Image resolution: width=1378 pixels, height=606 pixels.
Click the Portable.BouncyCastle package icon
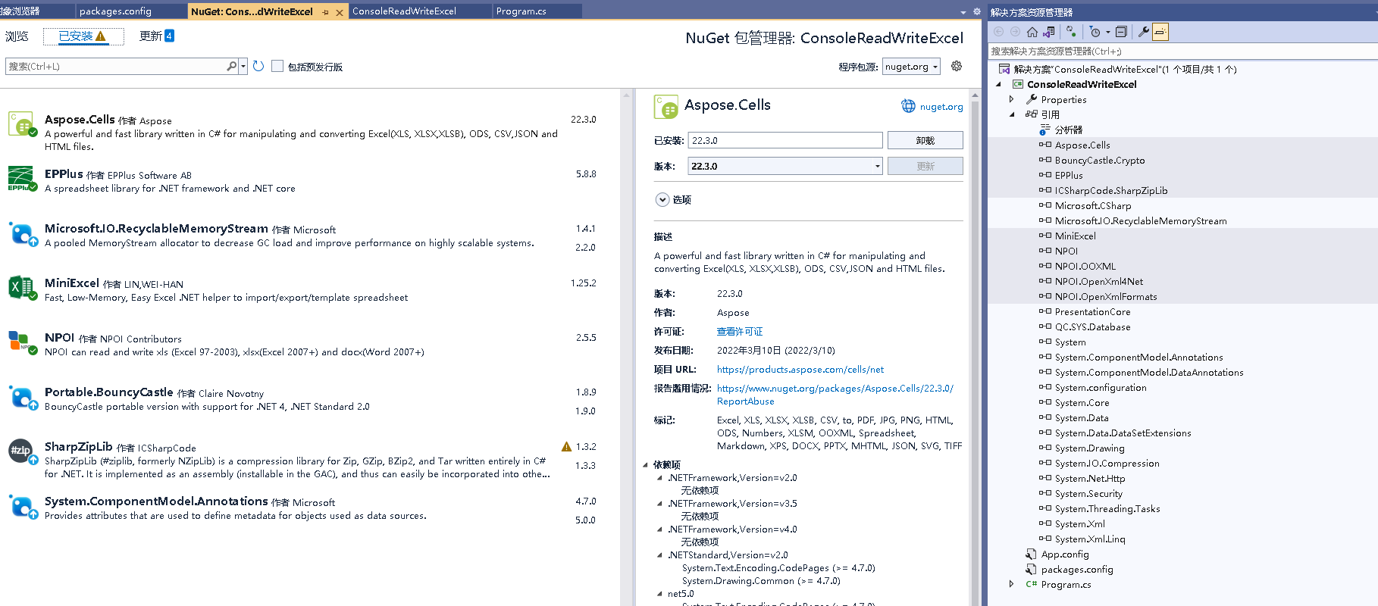tap(22, 397)
